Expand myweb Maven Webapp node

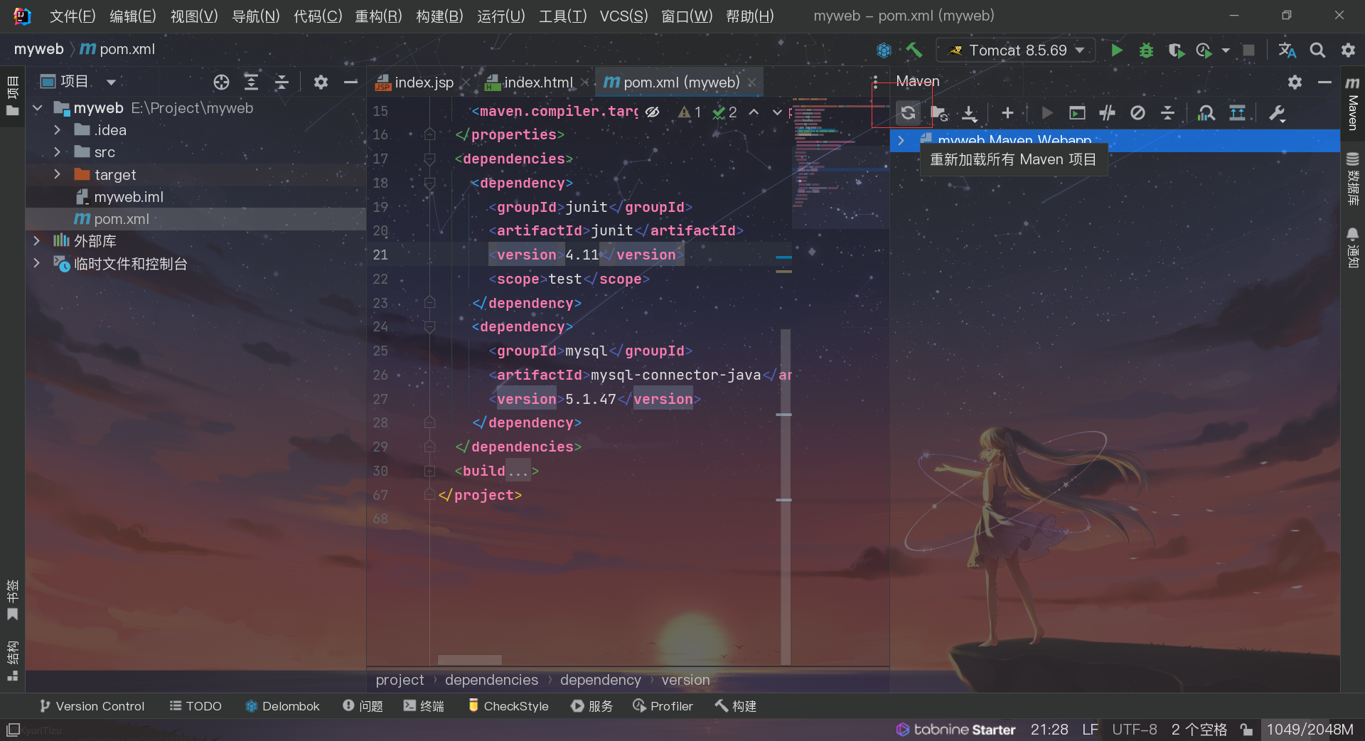coord(901,140)
